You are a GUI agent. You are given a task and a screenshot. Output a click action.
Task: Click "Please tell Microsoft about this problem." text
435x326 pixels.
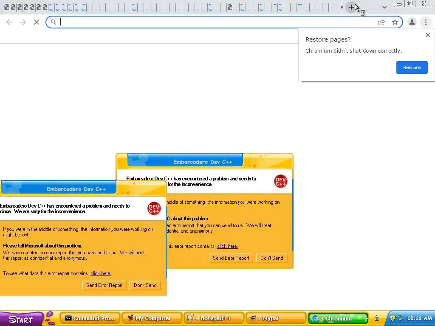point(42,246)
